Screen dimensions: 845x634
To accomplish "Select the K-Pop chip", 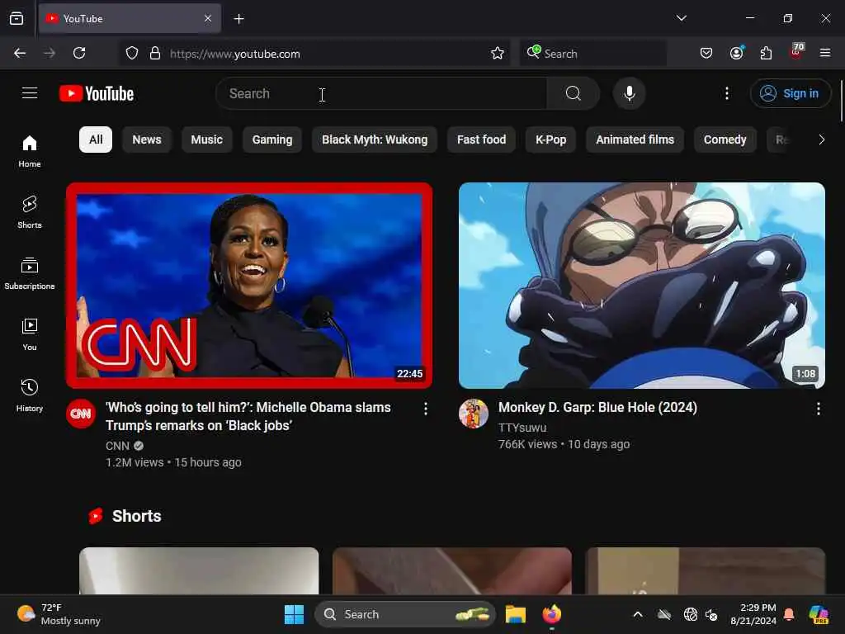I will [x=550, y=140].
